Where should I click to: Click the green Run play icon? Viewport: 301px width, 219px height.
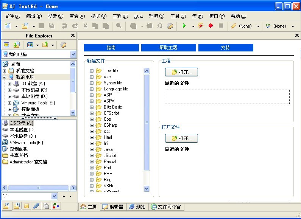click(x=184, y=26)
